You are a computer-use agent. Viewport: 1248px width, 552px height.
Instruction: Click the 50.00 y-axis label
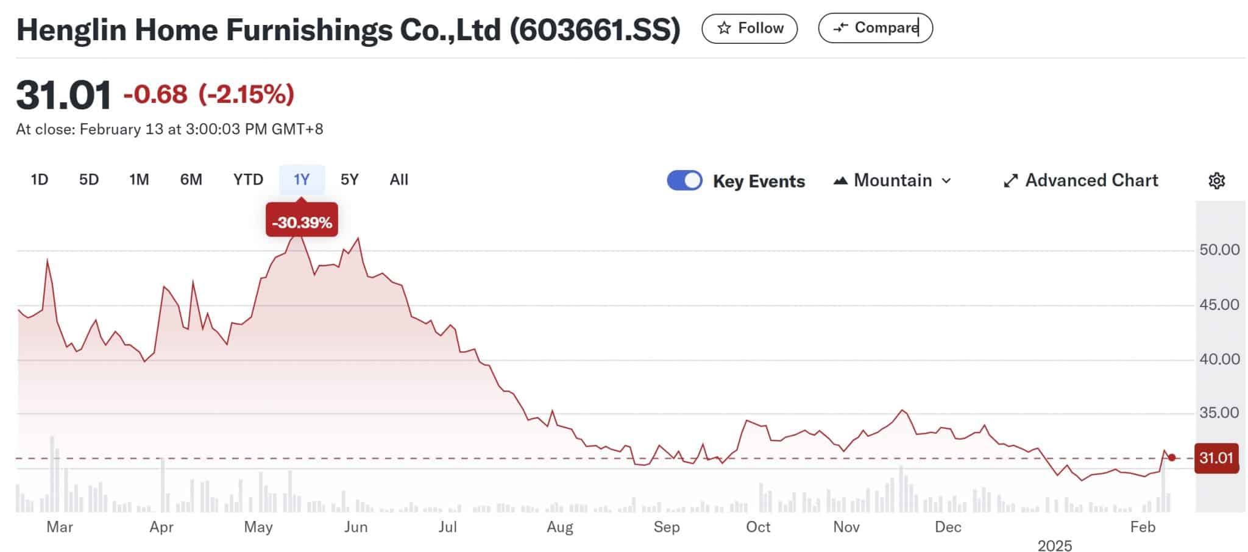pos(1219,250)
